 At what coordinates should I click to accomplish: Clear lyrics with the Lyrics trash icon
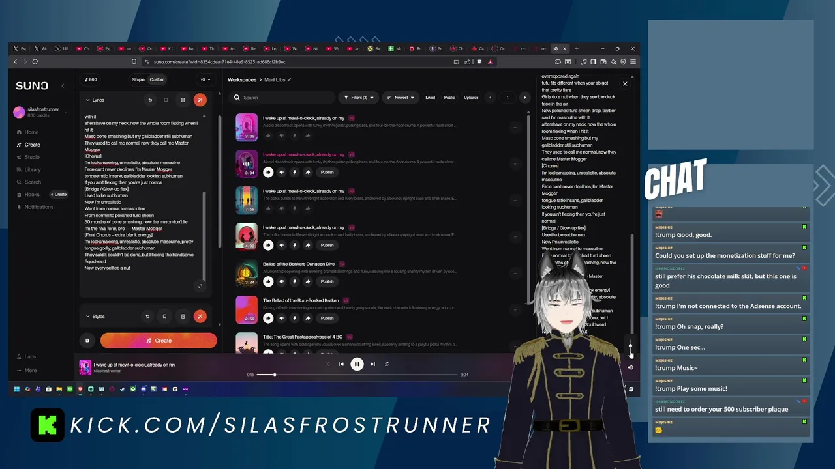pos(183,100)
